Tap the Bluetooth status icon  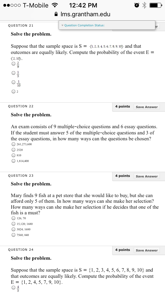pyautogui.click(x=144, y=5)
